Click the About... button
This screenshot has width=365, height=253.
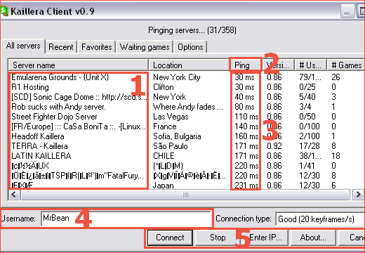click(x=313, y=238)
